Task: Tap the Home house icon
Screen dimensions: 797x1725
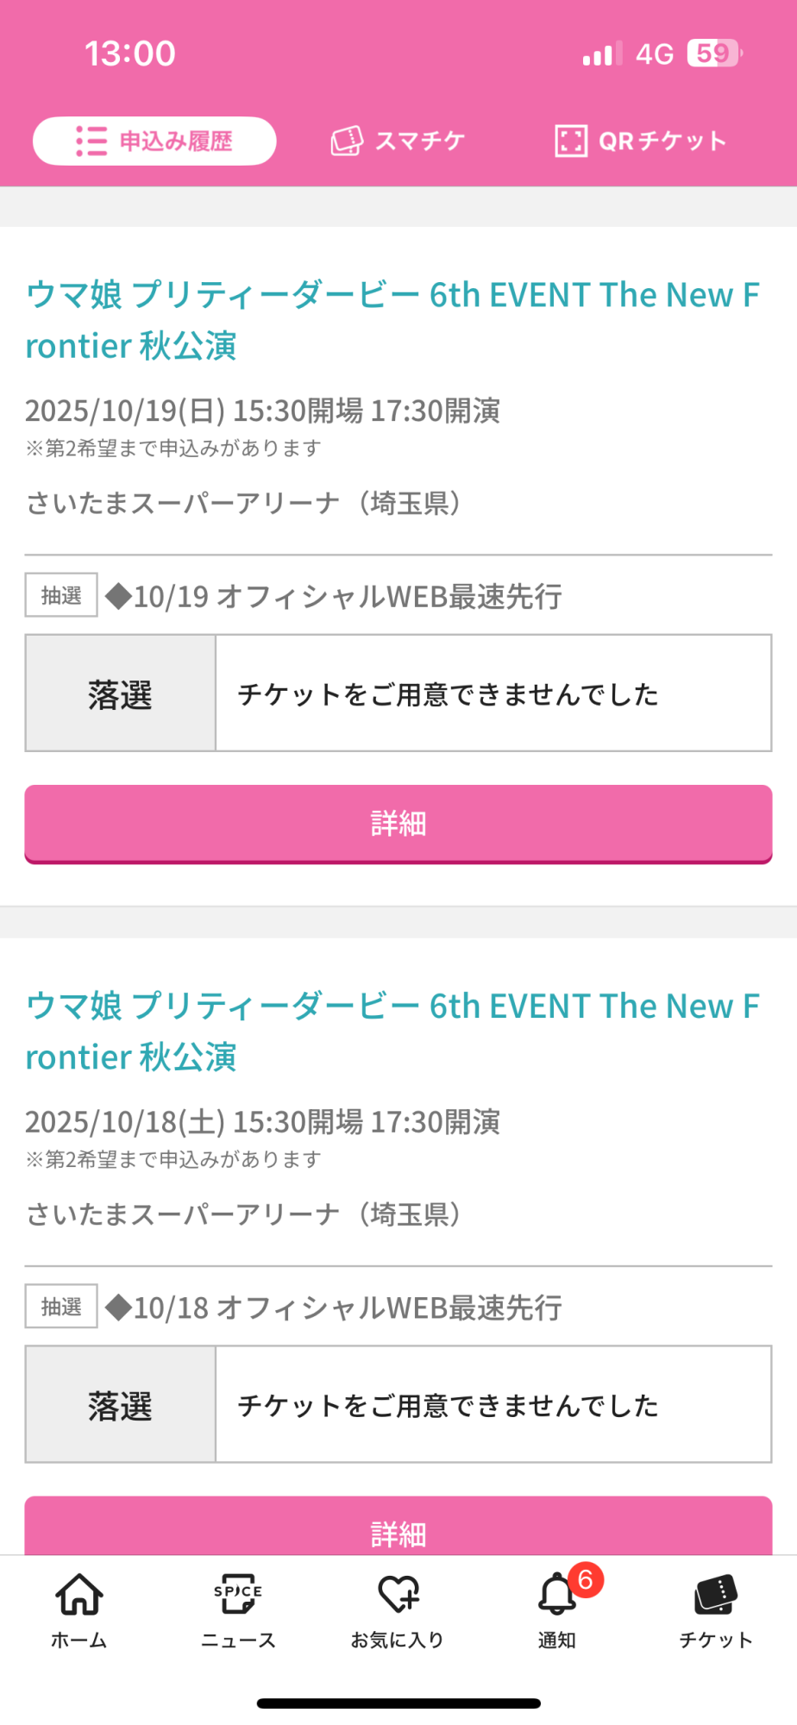Action: click(79, 1594)
